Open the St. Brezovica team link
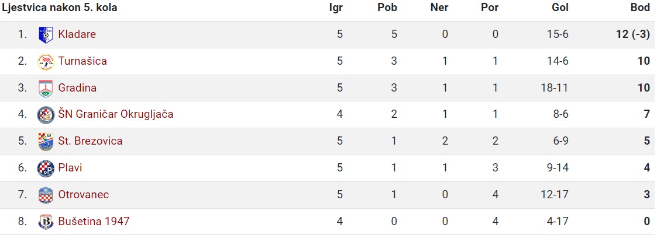 91,141
